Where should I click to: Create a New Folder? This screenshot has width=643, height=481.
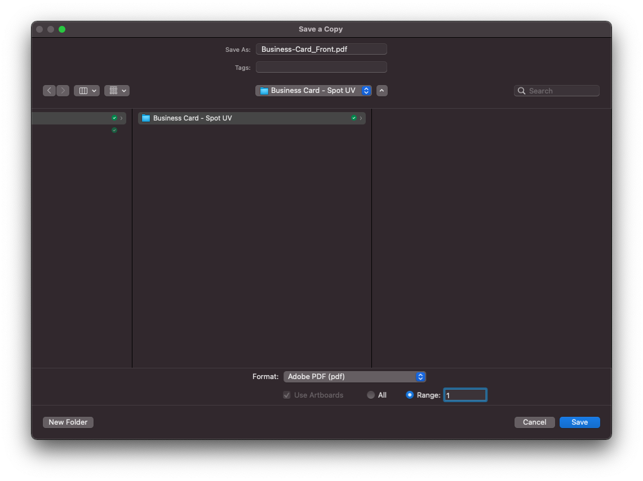tap(68, 422)
